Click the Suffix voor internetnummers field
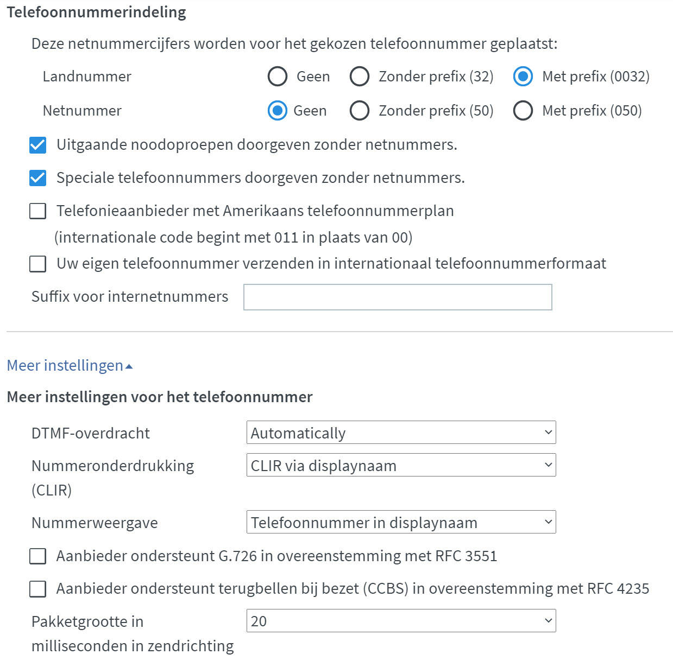Image resolution: width=673 pixels, height=667 pixels. (398, 297)
